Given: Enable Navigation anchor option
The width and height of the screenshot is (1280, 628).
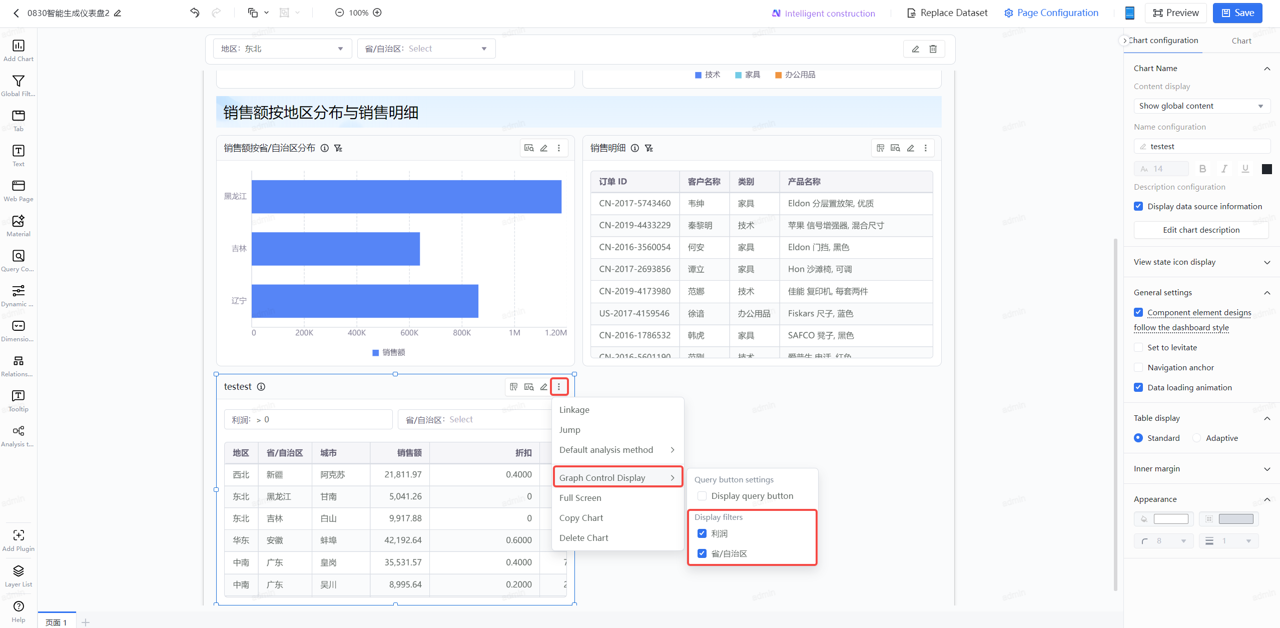Looking at the screenshot, I should (1138, 367).
